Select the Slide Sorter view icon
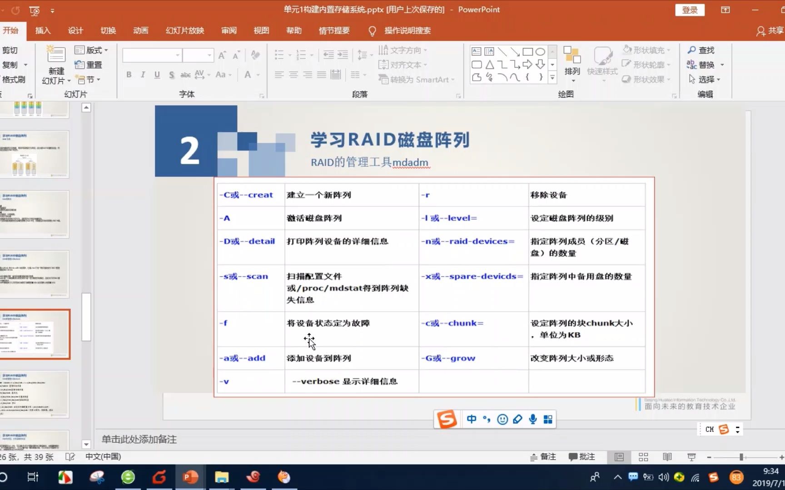The height and width of the screenshot is (490, 785). point(643,457)
